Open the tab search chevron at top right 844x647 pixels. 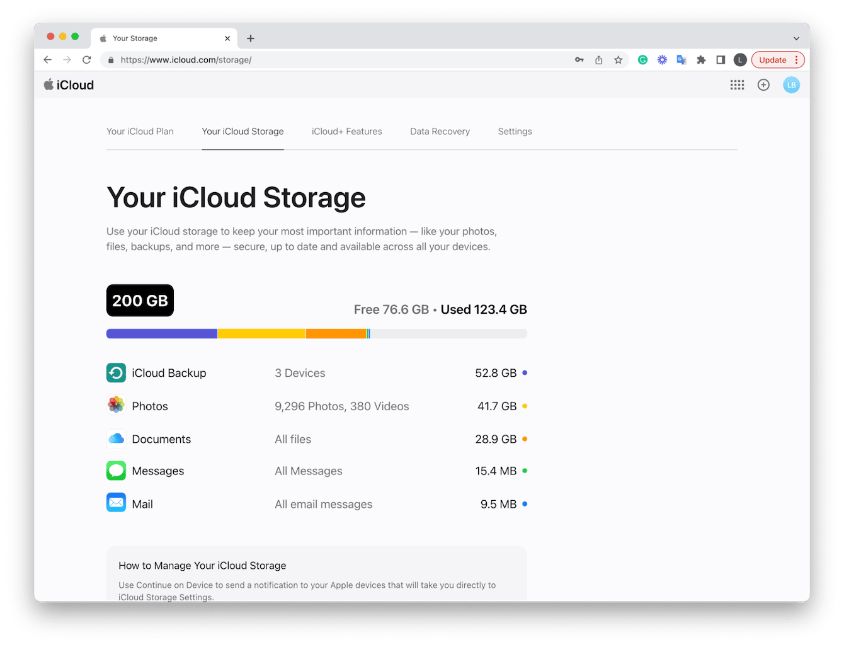(x=796, y=38)
